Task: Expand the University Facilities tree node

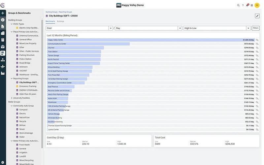Action: (x=12, y=98)
